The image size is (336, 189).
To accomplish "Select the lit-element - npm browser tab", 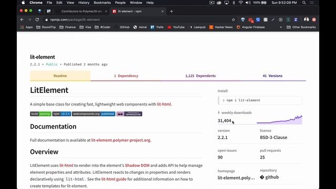I will pos(137,12).
